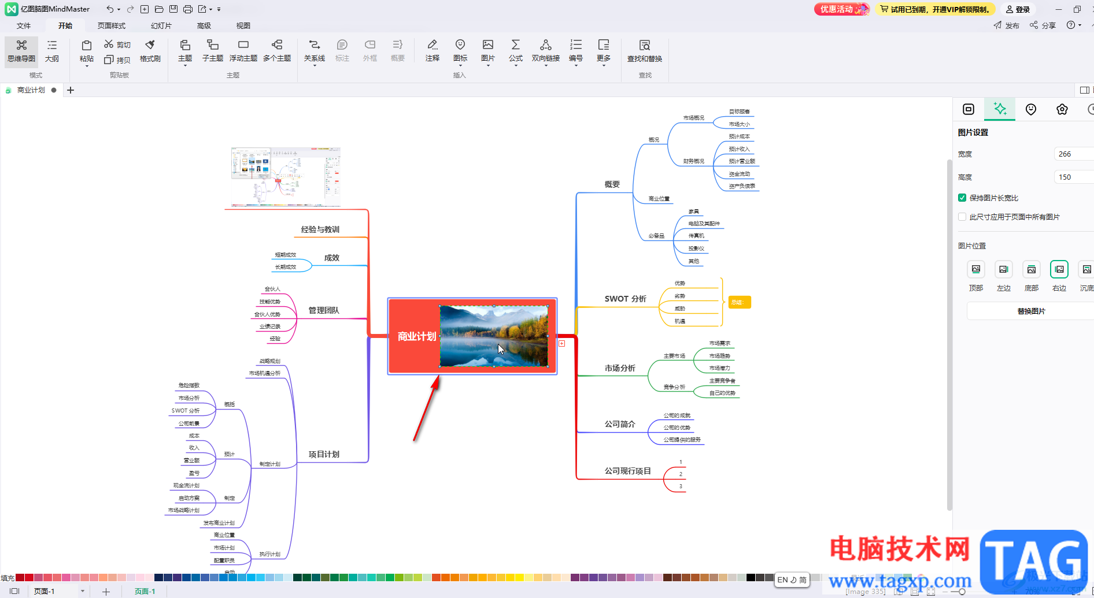Create a new document from title bar
The image size is (1094, 598).
click(x=145, y=9)
